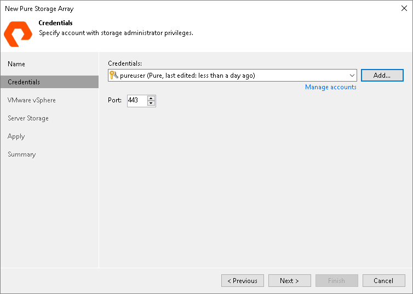Go back with the Previous button
413x294 pixels.
[242, 280]
